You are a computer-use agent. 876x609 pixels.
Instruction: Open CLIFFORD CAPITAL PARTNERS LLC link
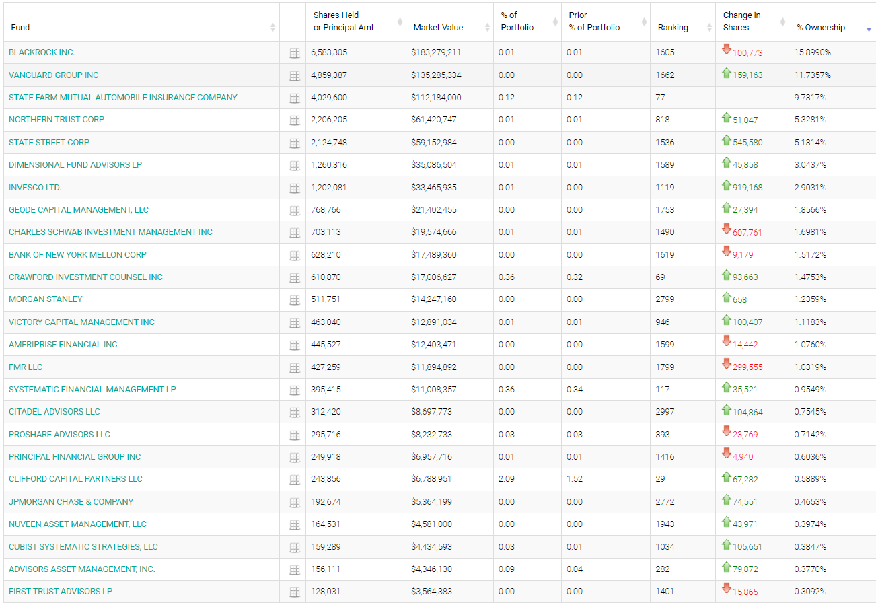click(x=76, y=479)
